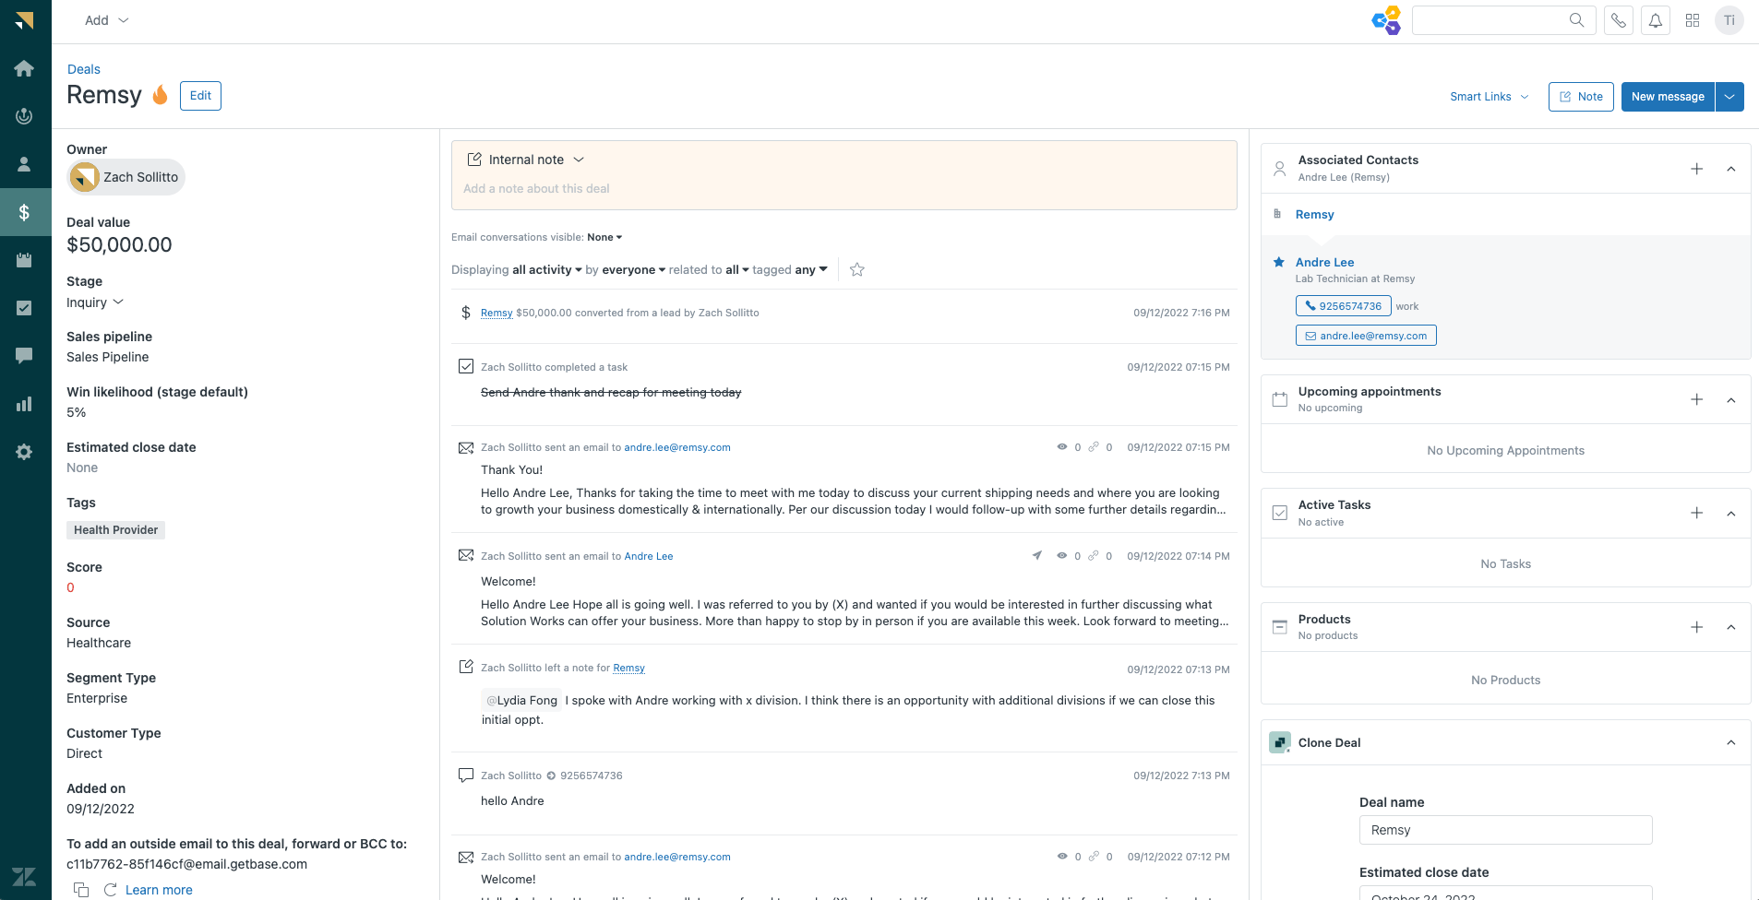
Task: Change the deal Stage Inquiry dropdown
Action: pos(95,302)
